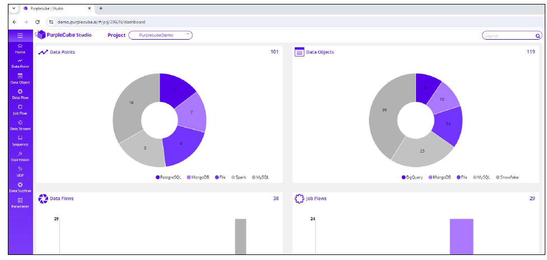547x260 pixels.
Task: Open site information icon in address bar
Action: 51,22
